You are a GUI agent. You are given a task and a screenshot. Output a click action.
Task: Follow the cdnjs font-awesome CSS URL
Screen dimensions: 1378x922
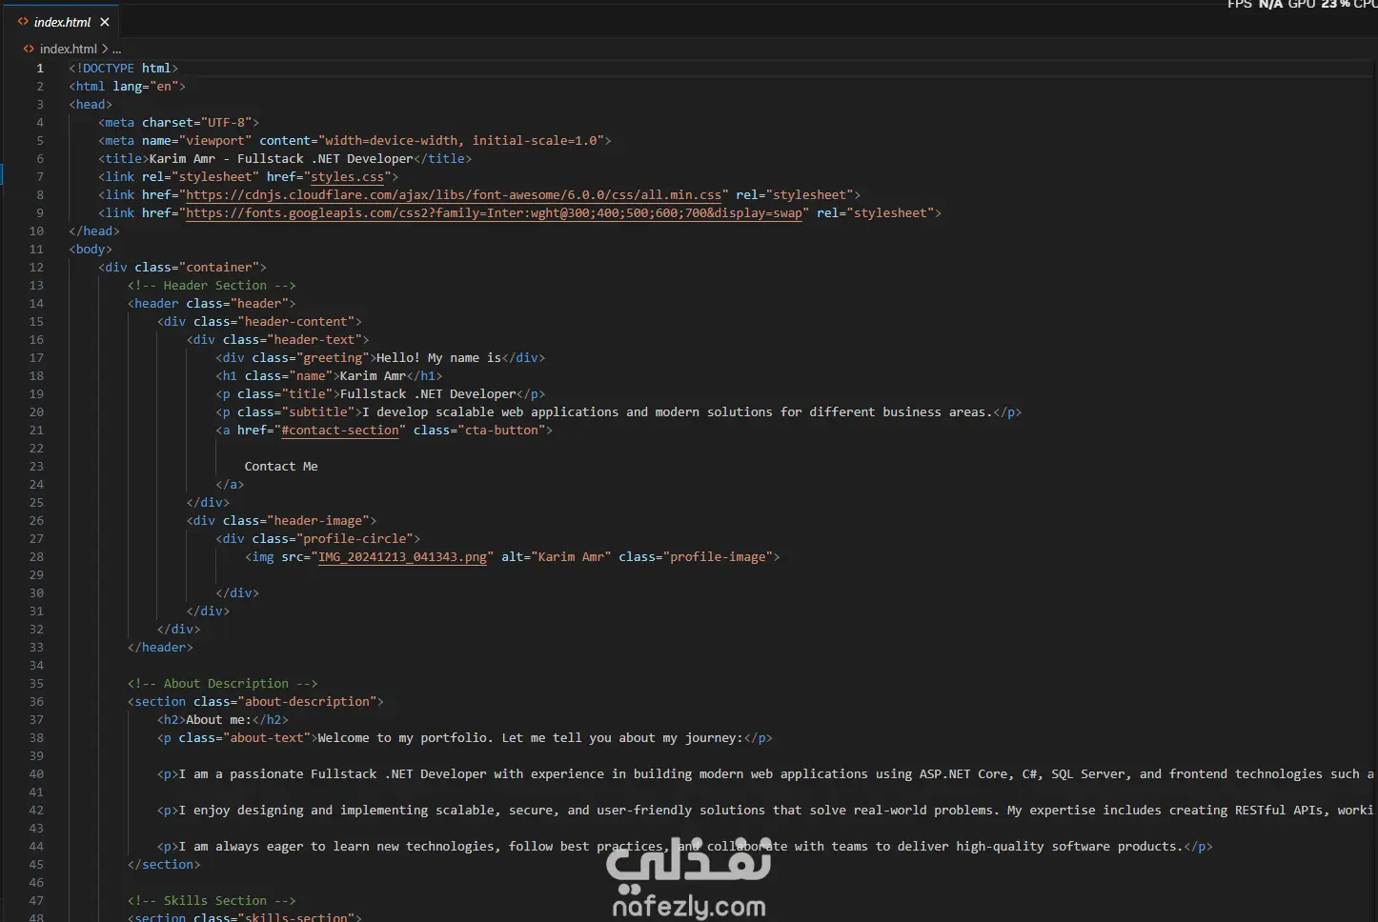[x=454, y=195]
